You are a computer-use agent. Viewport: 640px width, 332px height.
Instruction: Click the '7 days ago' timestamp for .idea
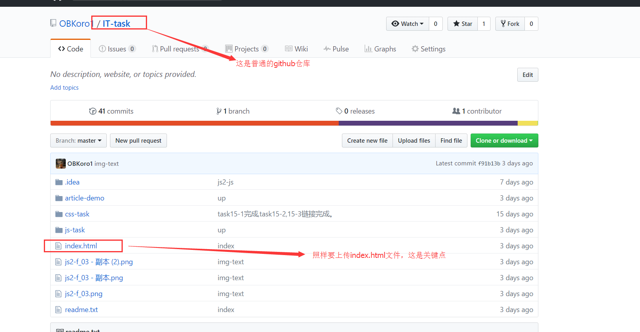[516, 182]
